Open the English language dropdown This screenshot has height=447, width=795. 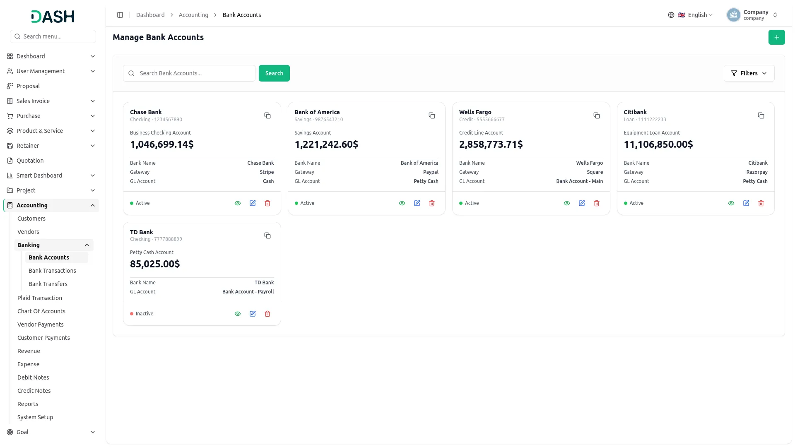pyautogui.click(x=696, y=15)
